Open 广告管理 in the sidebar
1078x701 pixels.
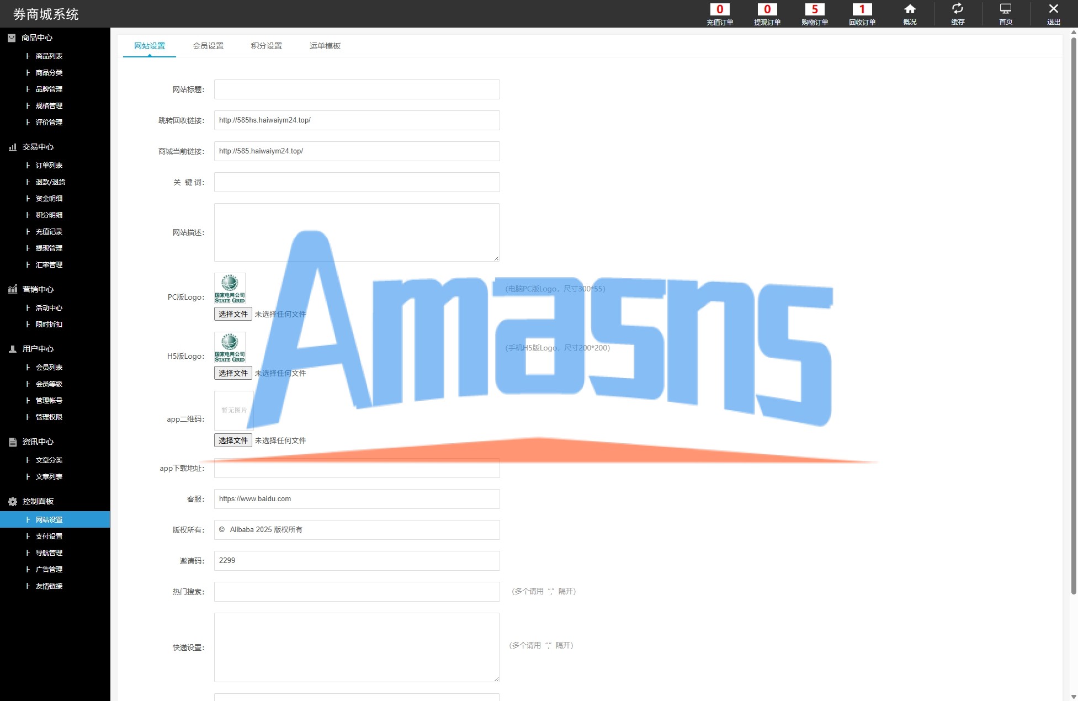[x=49, y=569]
